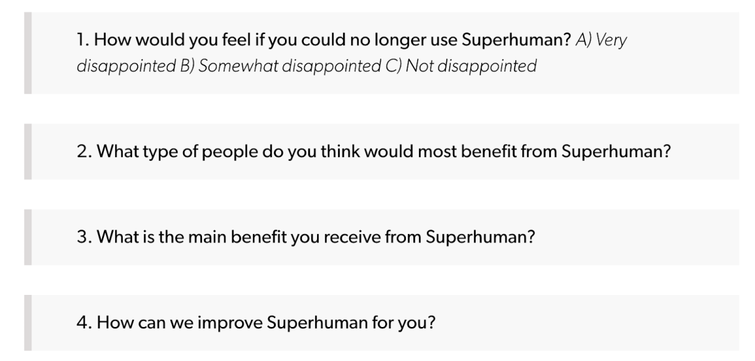
Task: Click the number '3.' of the third question
Action: pos(83,238)
